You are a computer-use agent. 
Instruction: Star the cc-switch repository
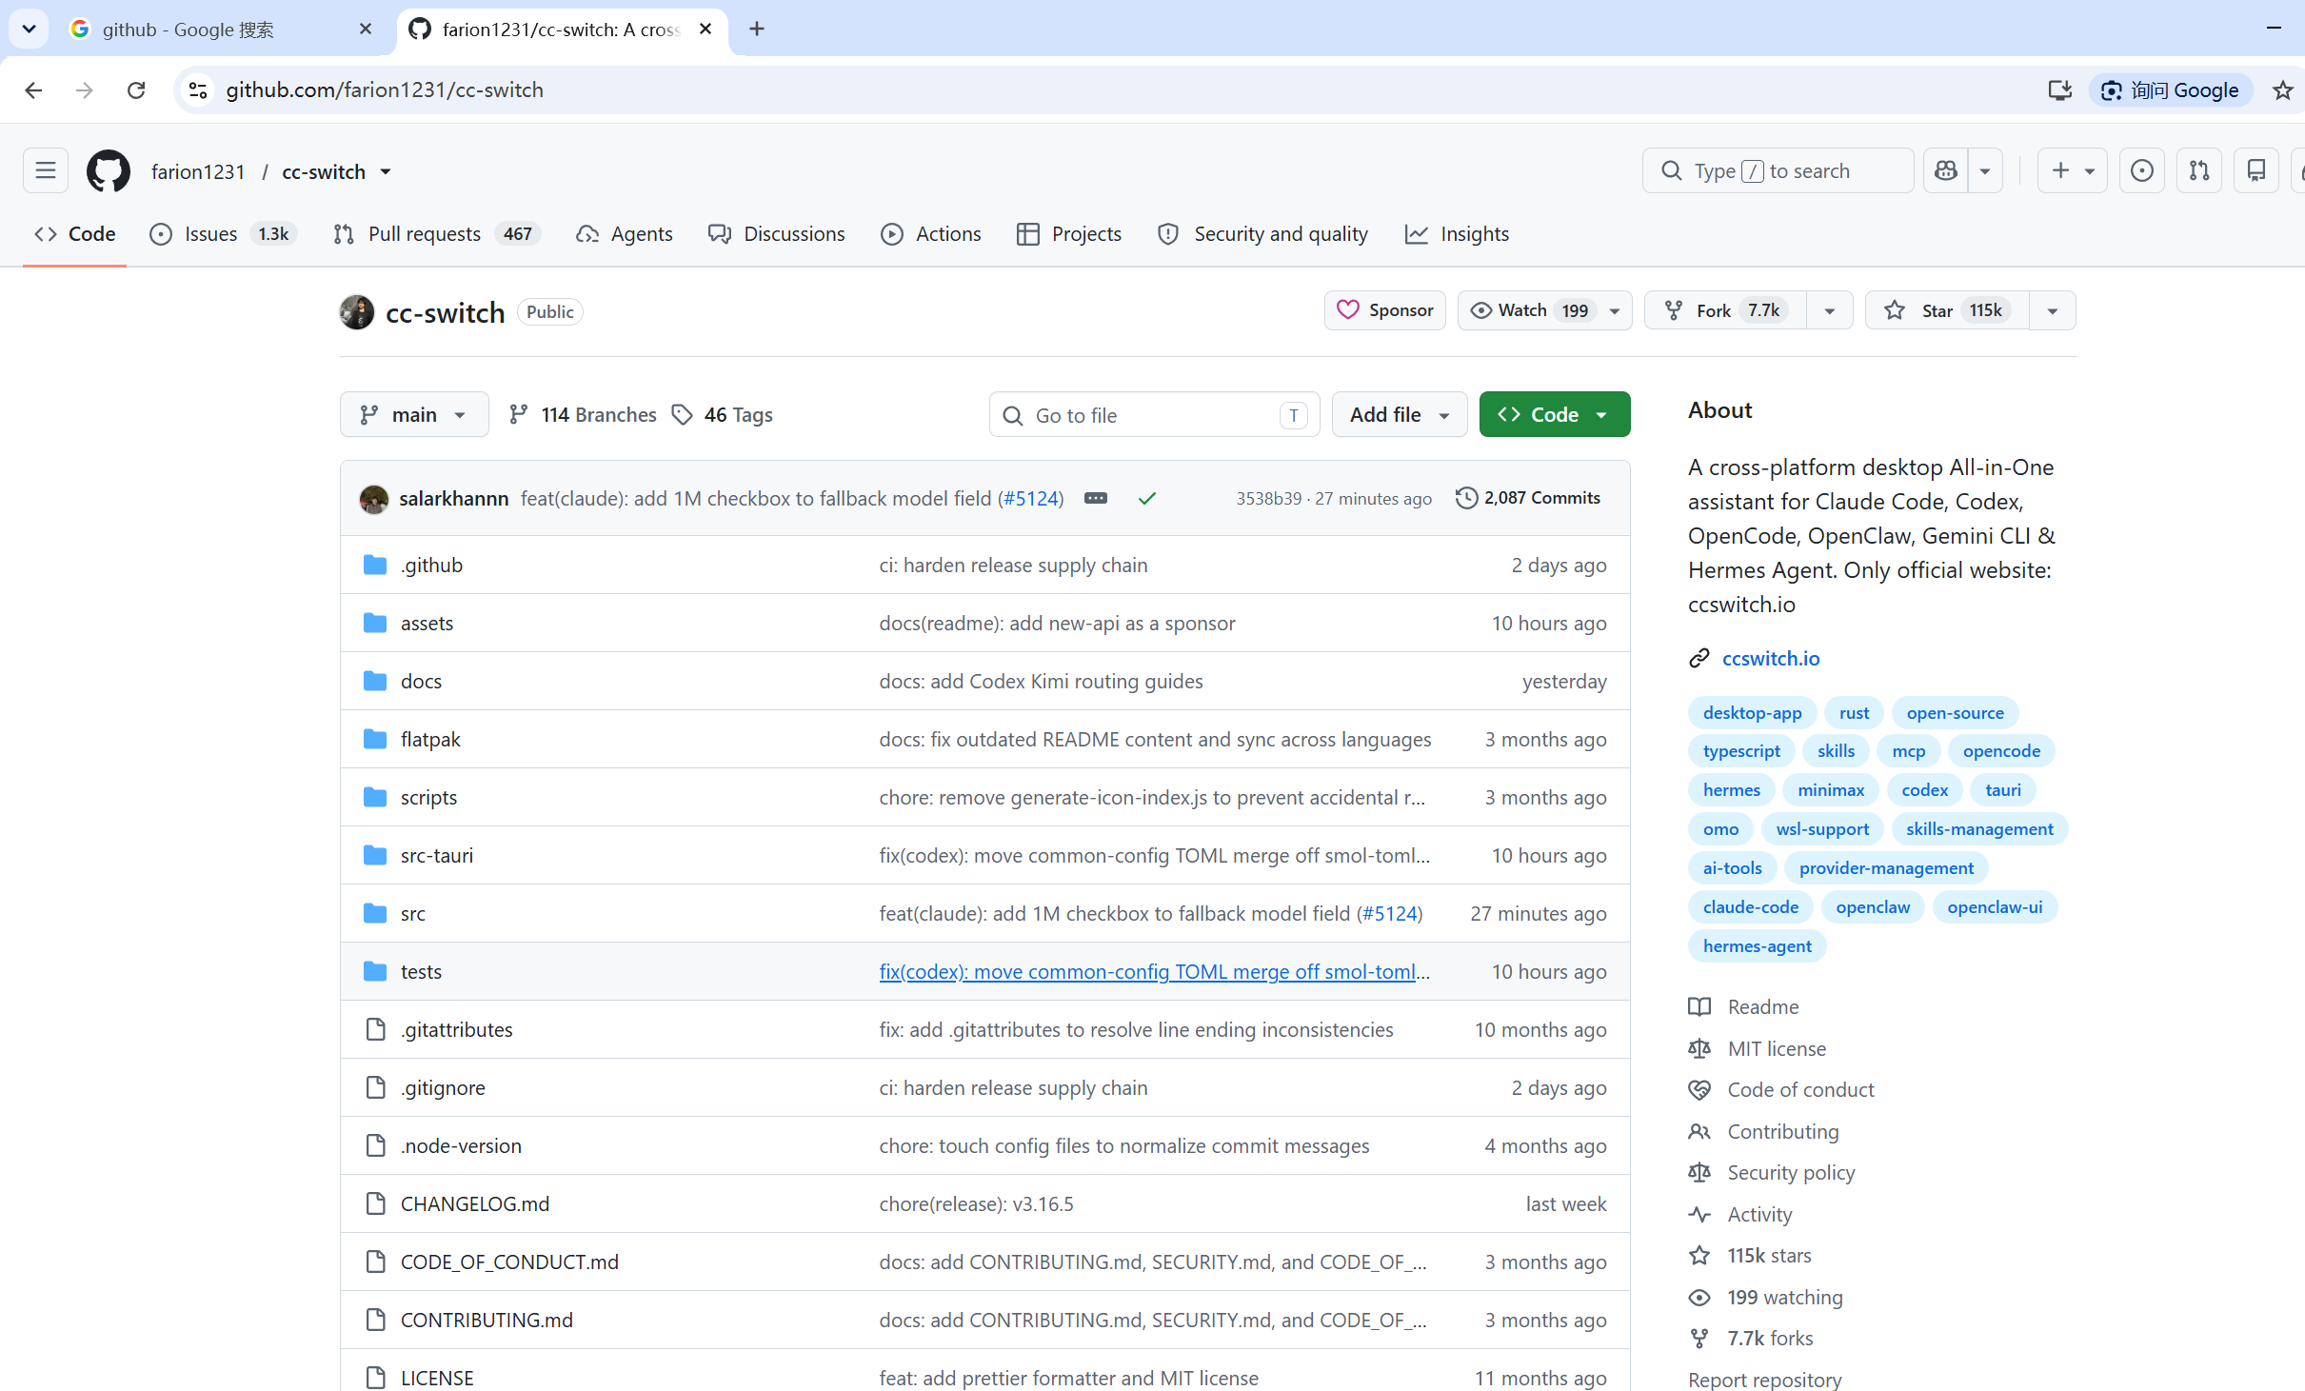tap(1947, 311)
